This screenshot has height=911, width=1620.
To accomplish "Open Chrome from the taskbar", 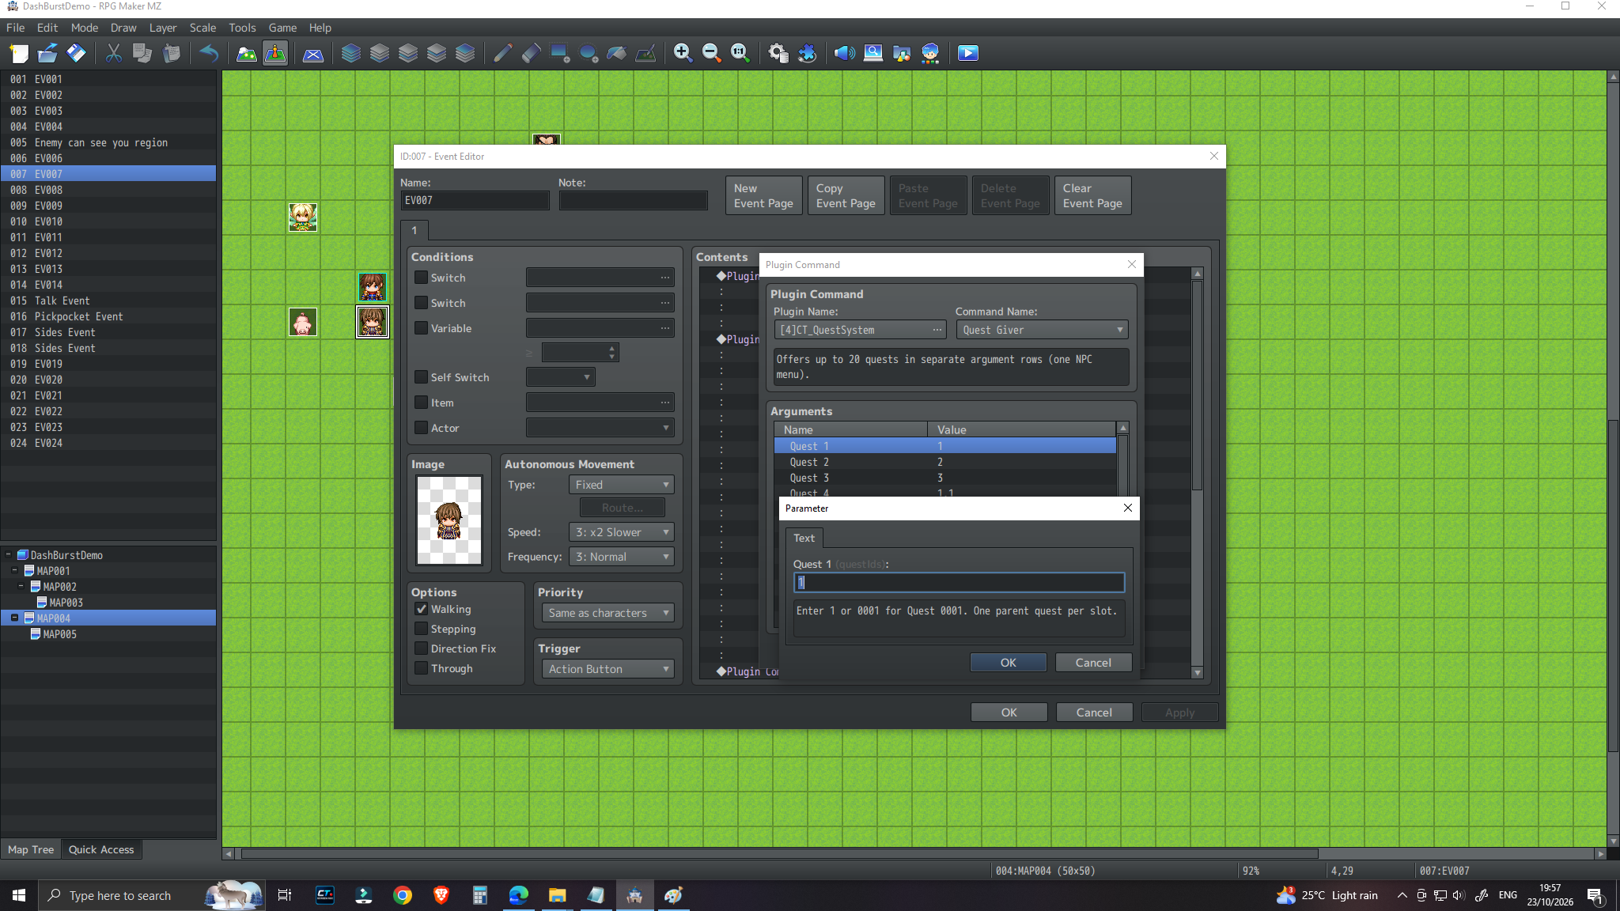I will [x=403, y=895].
